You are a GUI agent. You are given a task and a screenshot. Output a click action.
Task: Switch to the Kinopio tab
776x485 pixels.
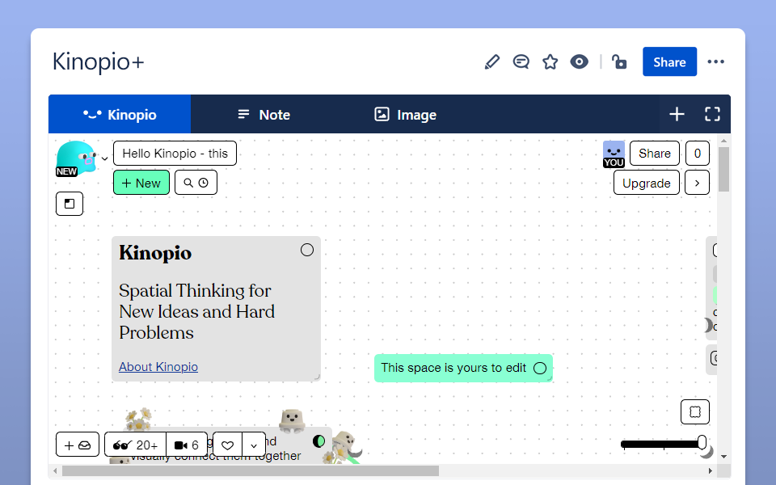[120, 114]
